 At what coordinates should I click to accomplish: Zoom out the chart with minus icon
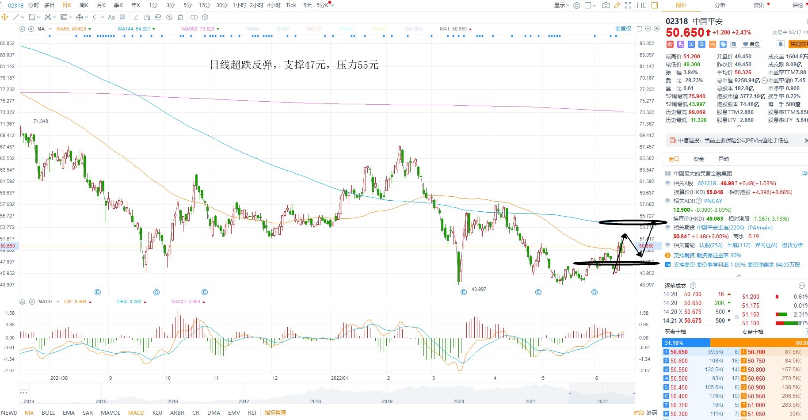click(648, 29)
